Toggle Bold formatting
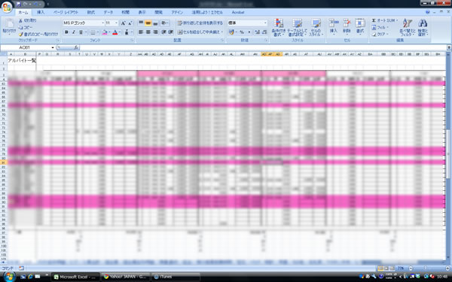Viewport: 452px width, 282px height. [x=66, y=32]
